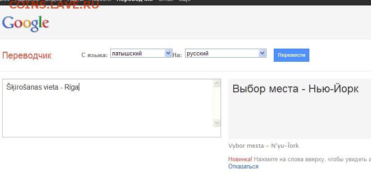This screenshot has width=371, height=177.
Task: Click the source textbox scroll up arrow
Action: coord(217,83)
